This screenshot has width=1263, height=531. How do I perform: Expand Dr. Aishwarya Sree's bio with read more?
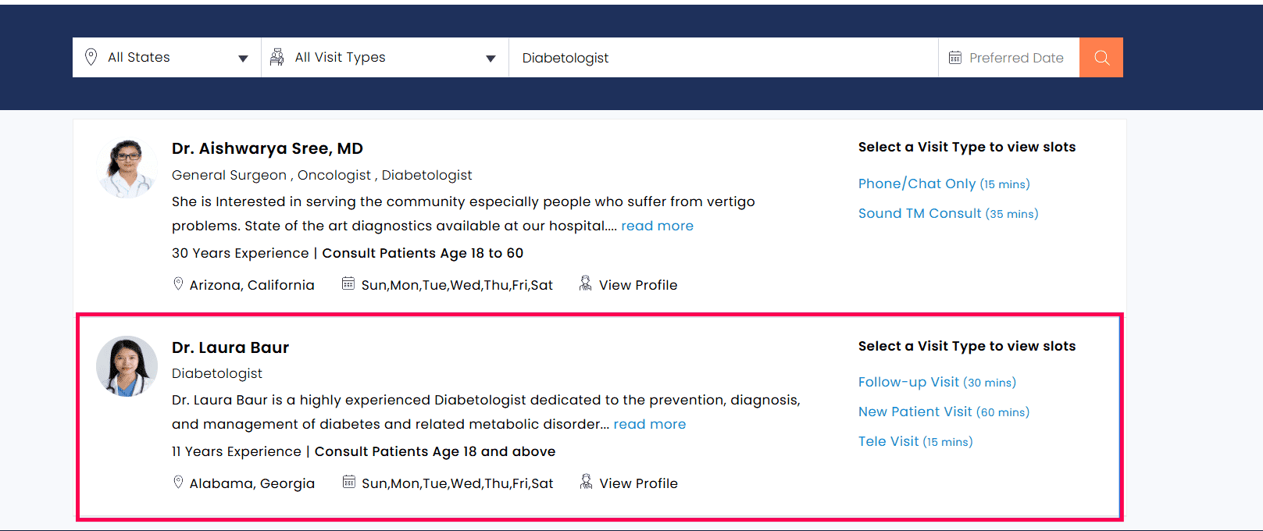click(x=657, y=226)
